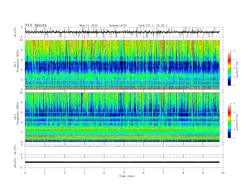Click inside the ch.1 spectrogram panel
Image resolution: width=251 pixels, height=194 pixels.
[122, 65]
